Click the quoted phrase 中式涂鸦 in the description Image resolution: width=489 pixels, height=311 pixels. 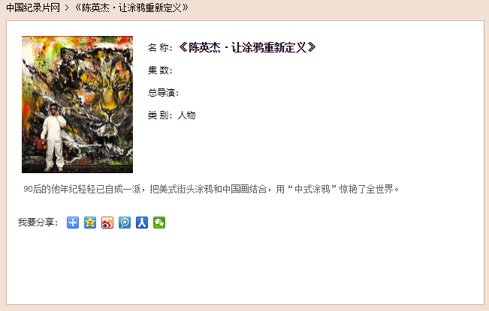(x=312, y=189)
